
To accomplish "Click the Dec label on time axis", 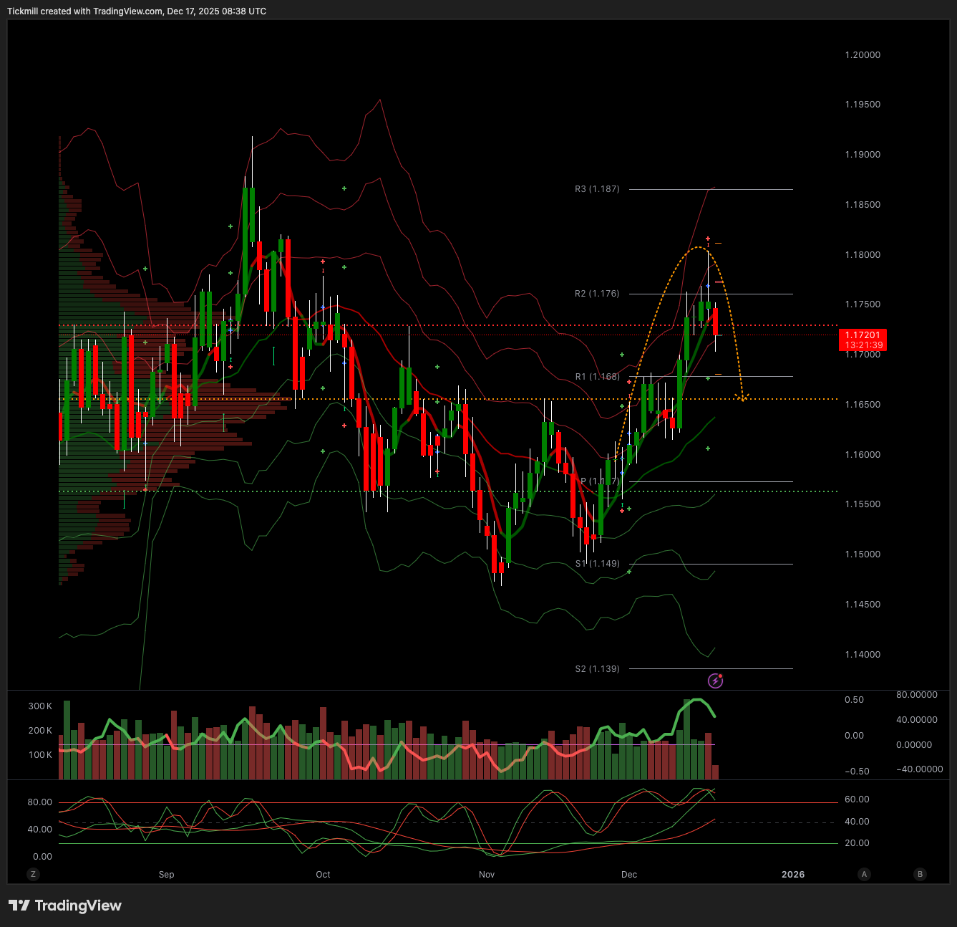I will 629,875.
